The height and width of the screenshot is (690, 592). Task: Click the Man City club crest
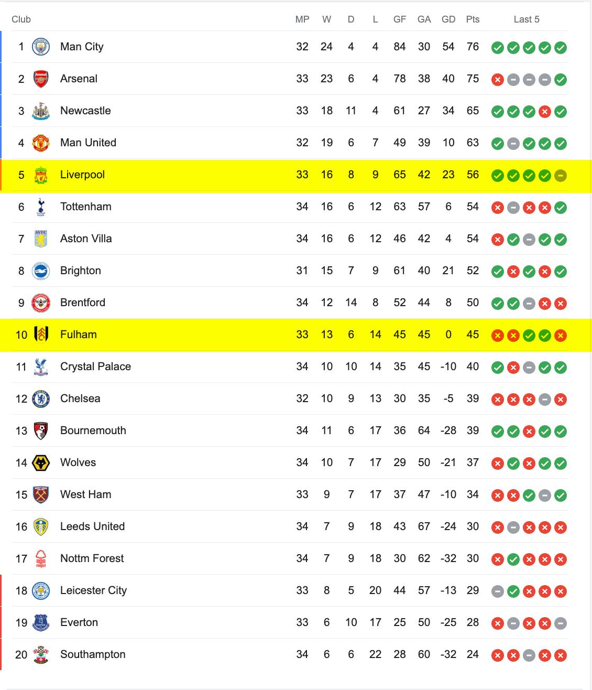[x=41, y=47]
